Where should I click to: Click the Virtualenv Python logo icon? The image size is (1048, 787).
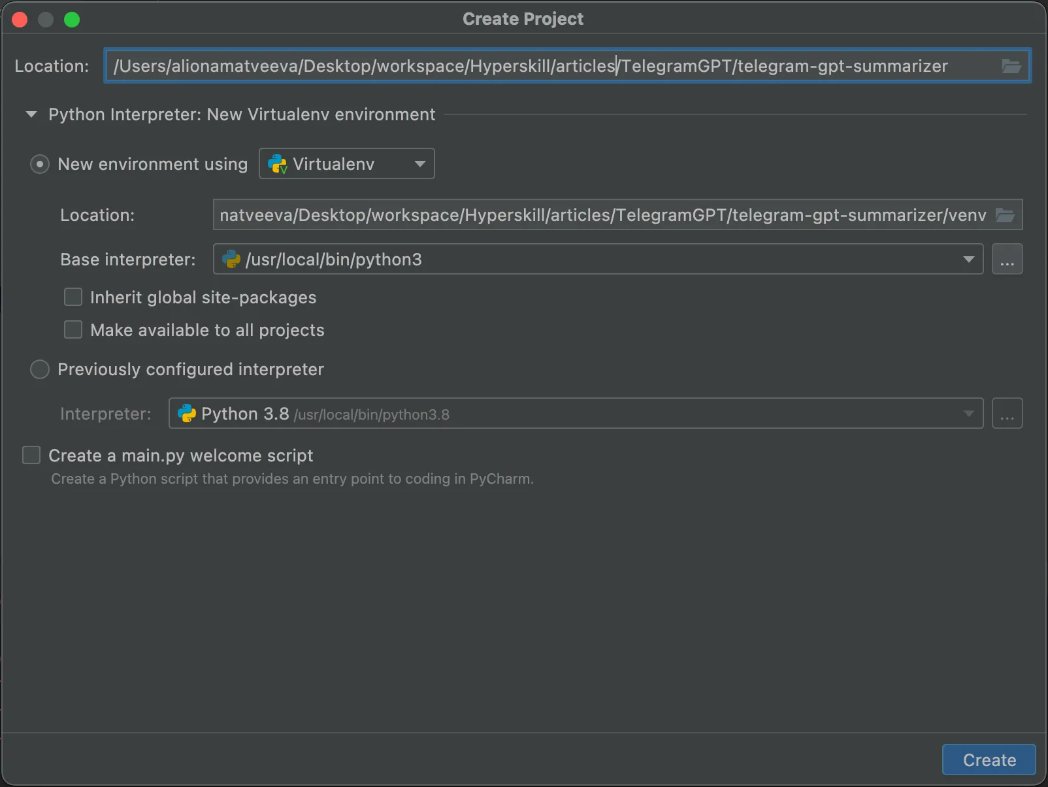tap(277, 163)
